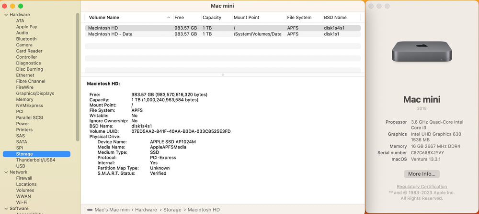Viewport: 479px width, 214px height.
Task: Click the Mac mini product image
Action: pyautogui.click(x=422, y=52)
